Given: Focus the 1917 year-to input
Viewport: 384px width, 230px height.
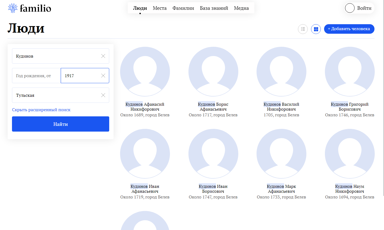Looking at the screenshot, I should click(x=85, y=76).
